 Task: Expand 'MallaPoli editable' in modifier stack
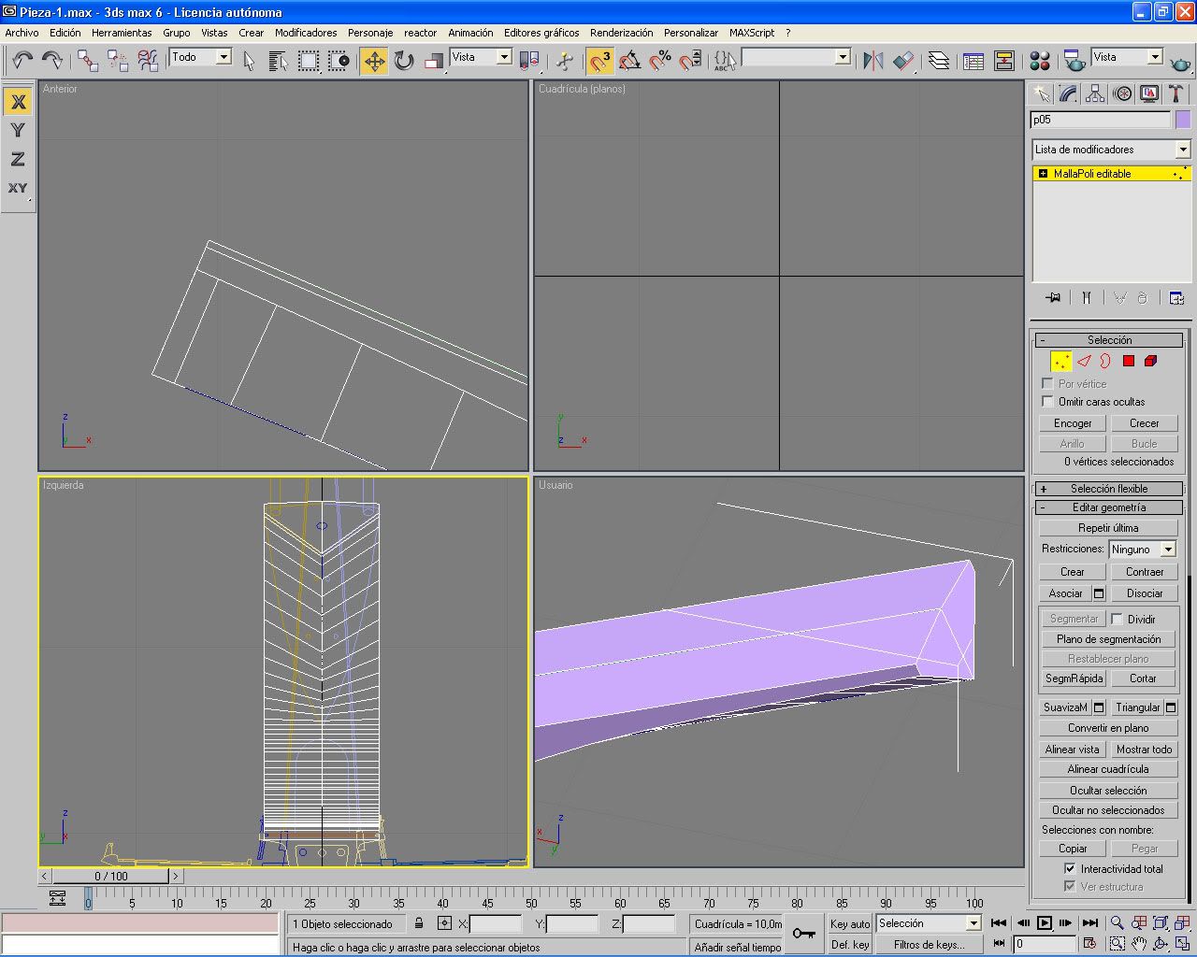(1044, 174)
